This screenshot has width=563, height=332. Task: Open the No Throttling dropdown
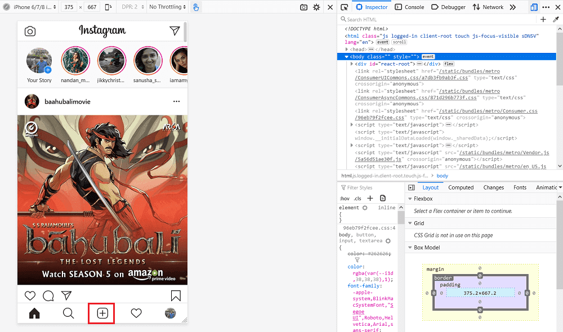point(167,7)
